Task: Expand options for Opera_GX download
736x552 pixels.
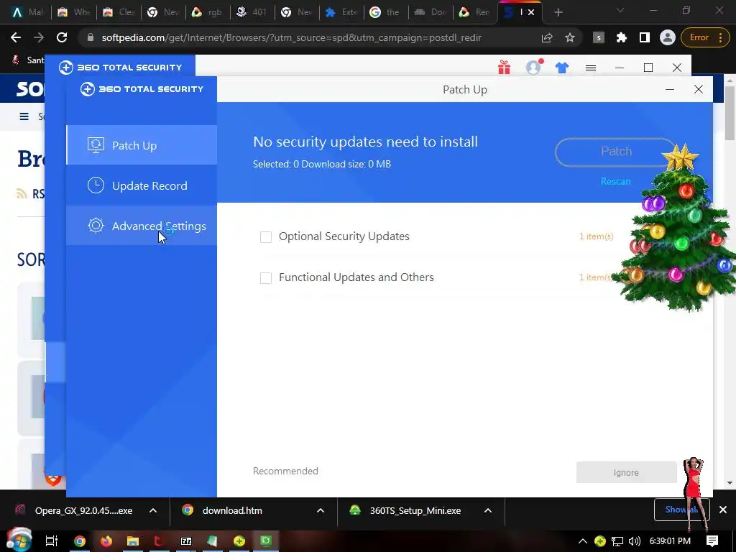Action: (x=153, y=510)
